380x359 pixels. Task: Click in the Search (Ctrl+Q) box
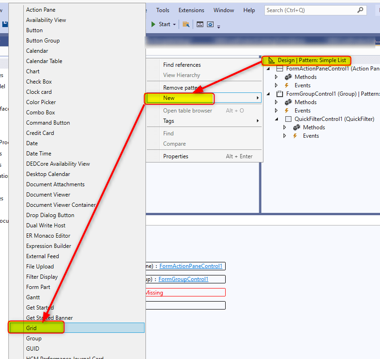310,10
